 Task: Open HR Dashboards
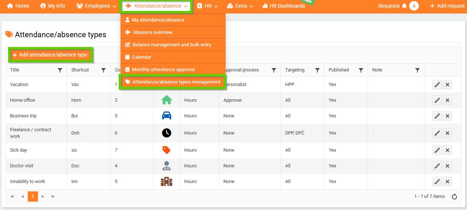coord(284,6)
